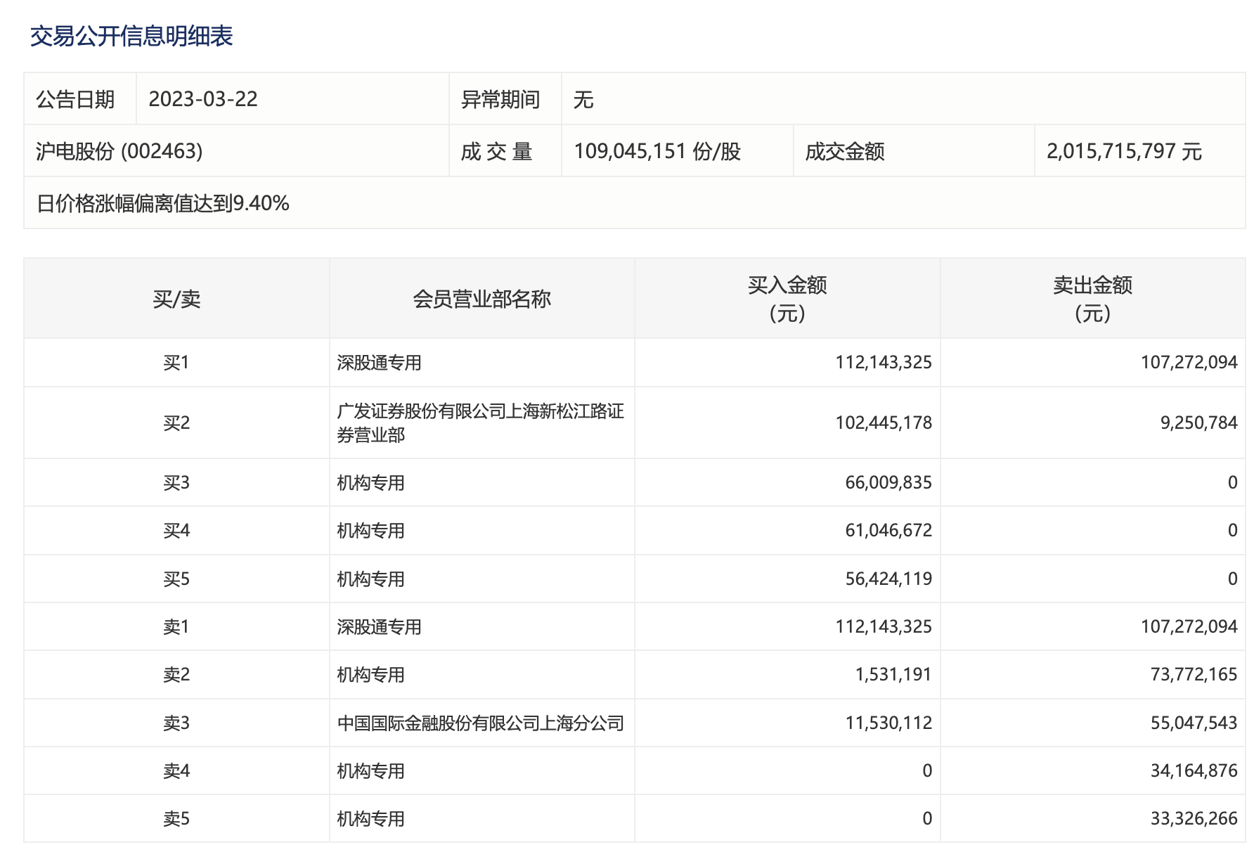The image size is (1254, 852).
Task: Click the 买入金额 (元) column header
Action: click(x=787, y=299)
